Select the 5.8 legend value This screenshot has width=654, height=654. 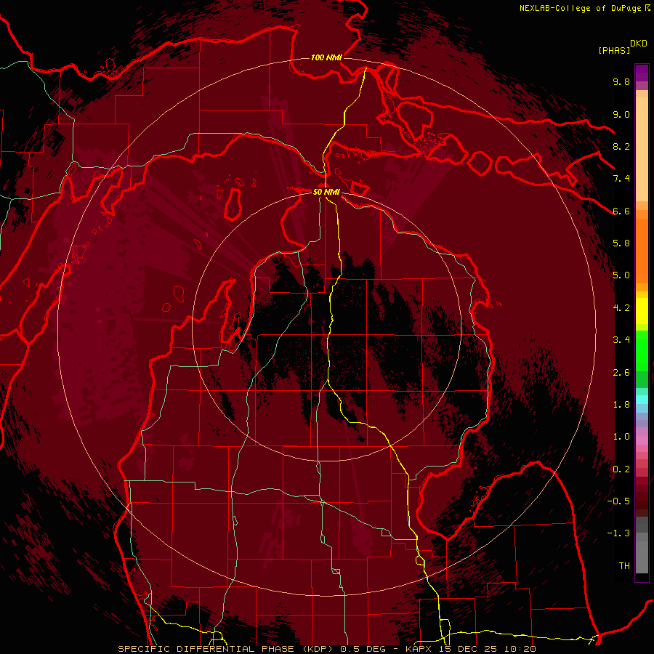click(621, 243)
